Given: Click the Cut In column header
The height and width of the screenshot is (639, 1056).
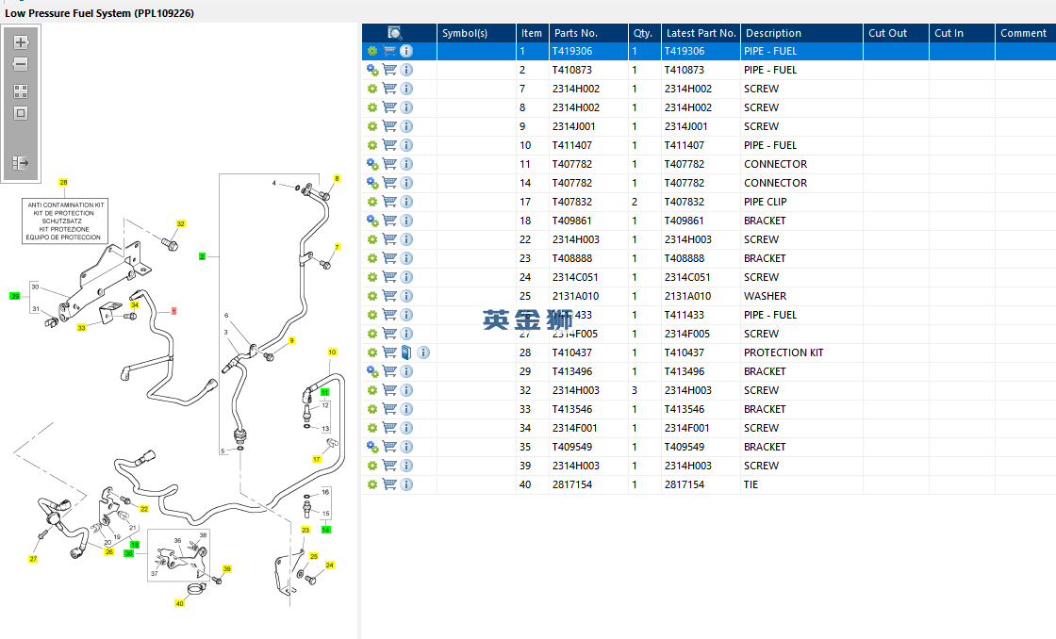Looking at the screenshot, I should (963, 33).
